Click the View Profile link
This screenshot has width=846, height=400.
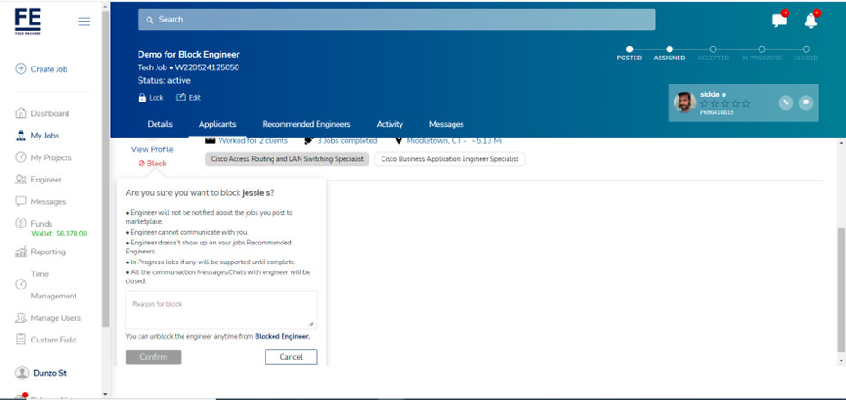tap(152, 149)
